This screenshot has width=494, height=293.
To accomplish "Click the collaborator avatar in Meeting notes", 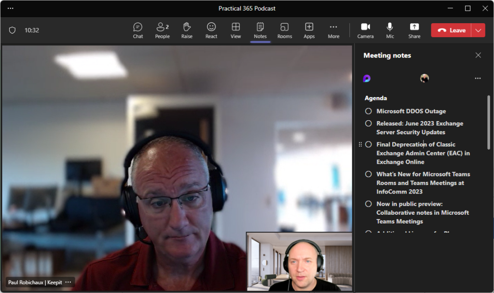I will [425, 78].
